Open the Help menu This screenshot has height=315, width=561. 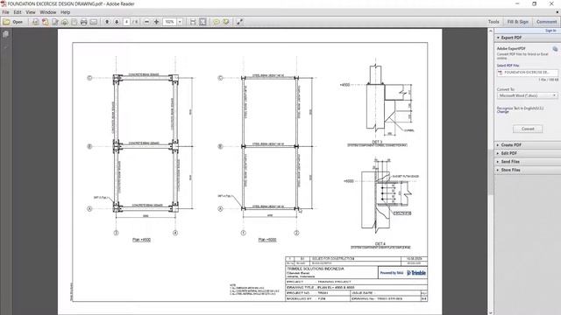tap(65, 12)
